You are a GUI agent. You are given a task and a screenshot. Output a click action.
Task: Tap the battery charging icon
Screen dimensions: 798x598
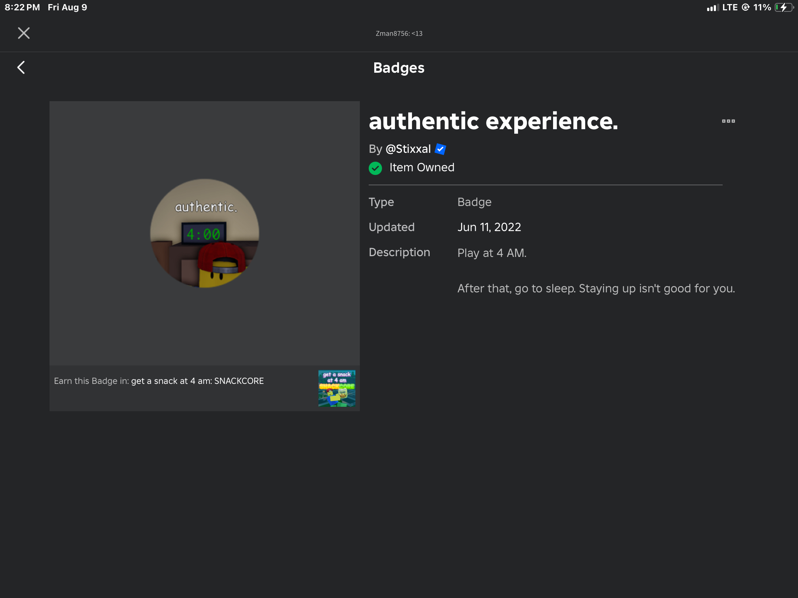tap(784, 7)
